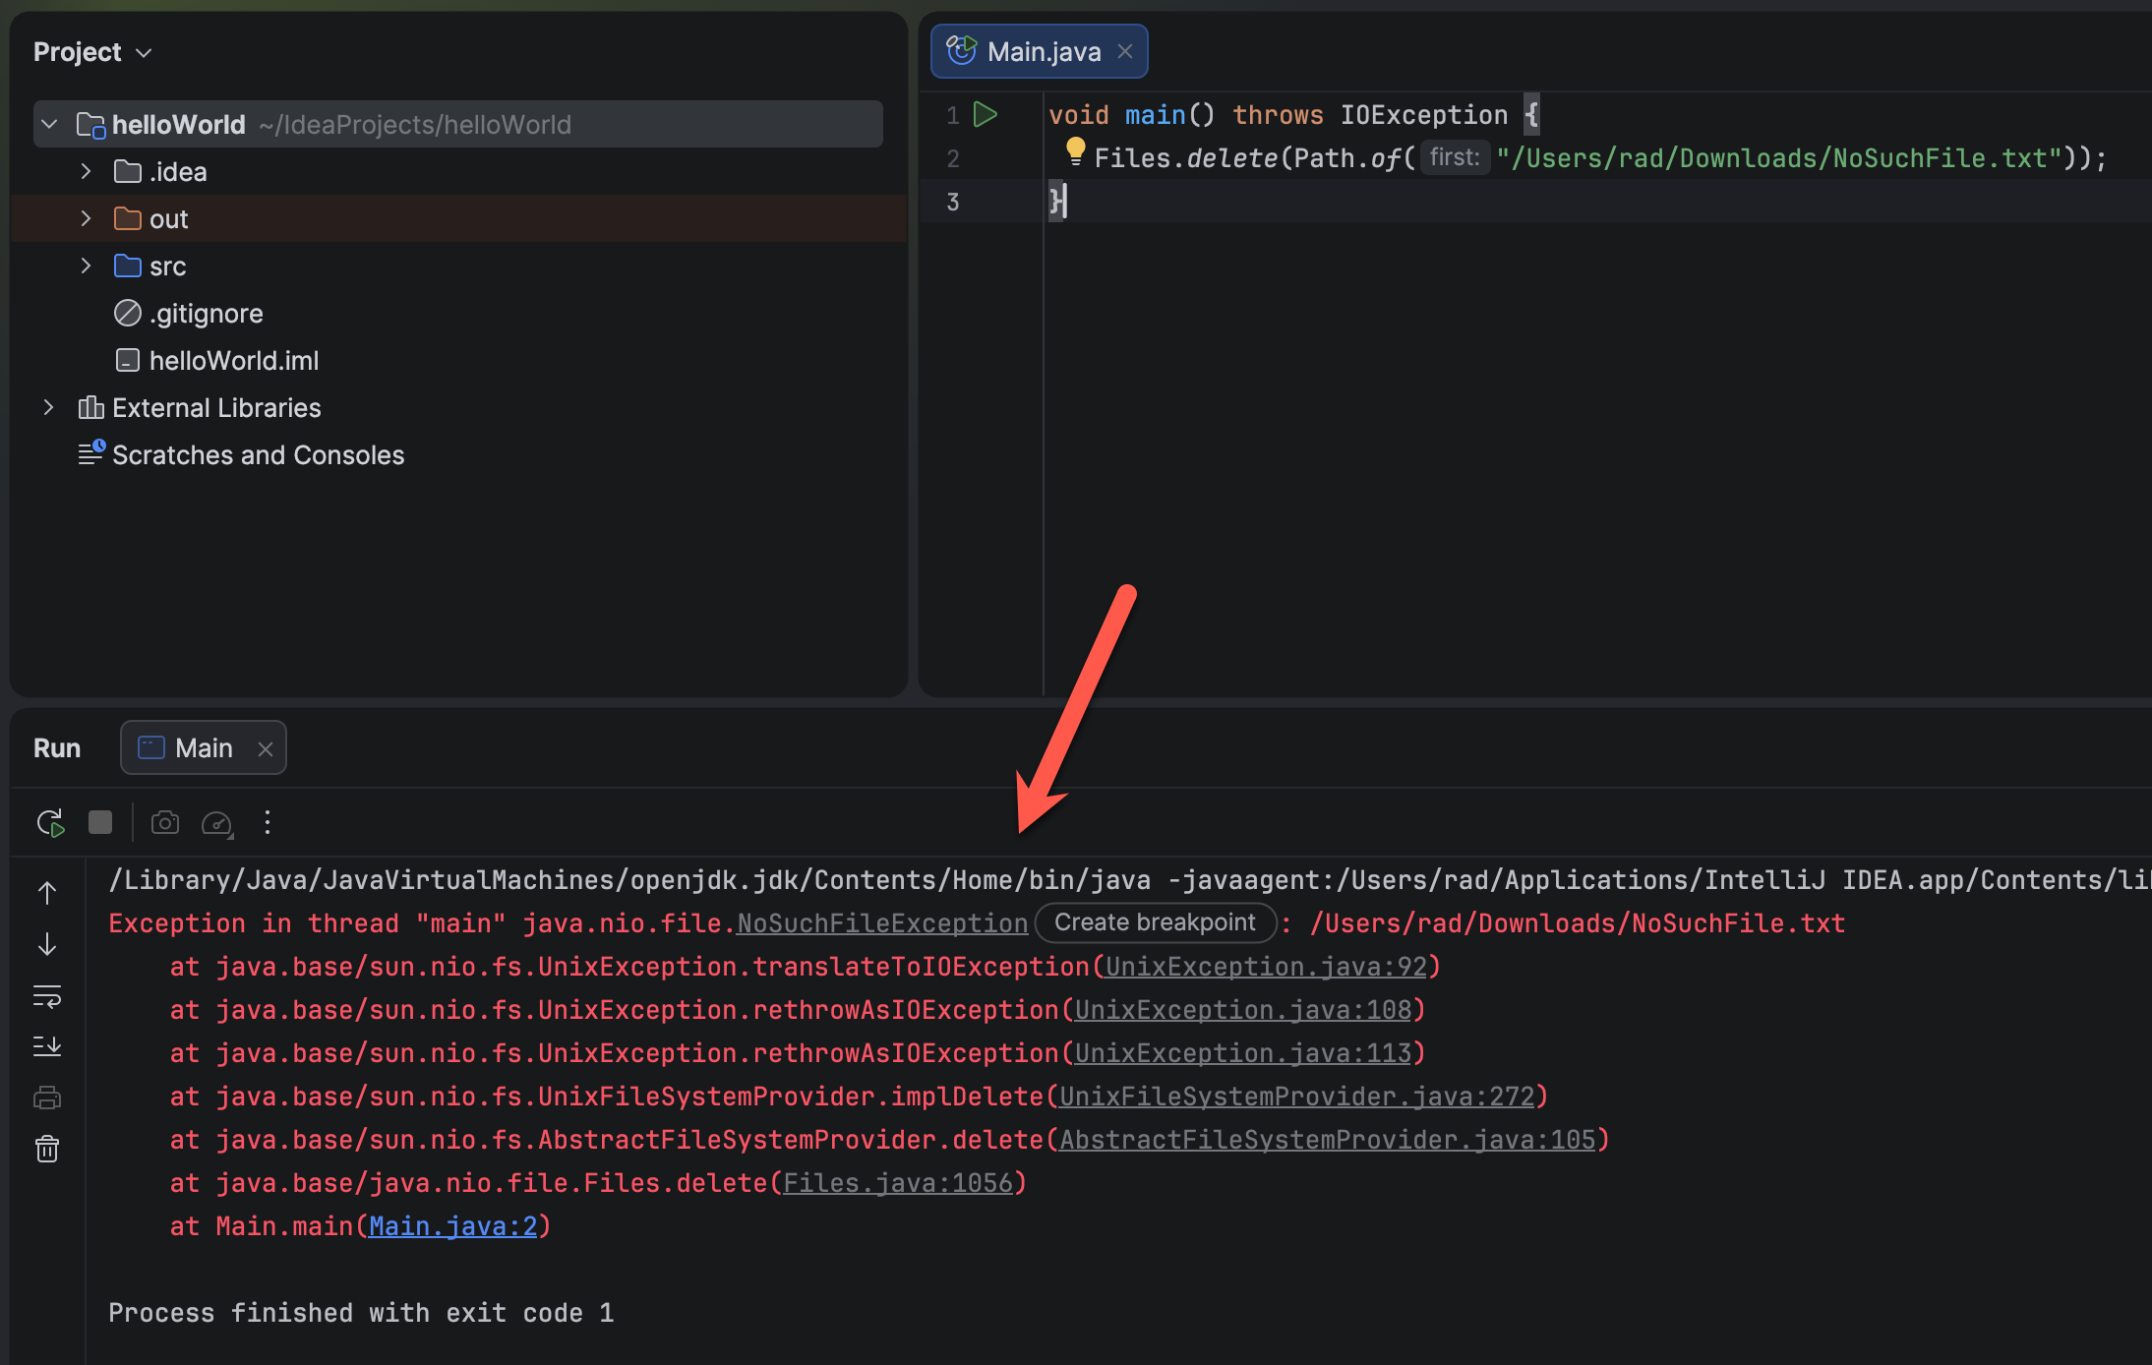Select the Main tab in Run panel
The width and height of the screenshot is (2152, 1365).
pyautogui.click(x=204, y=748)
